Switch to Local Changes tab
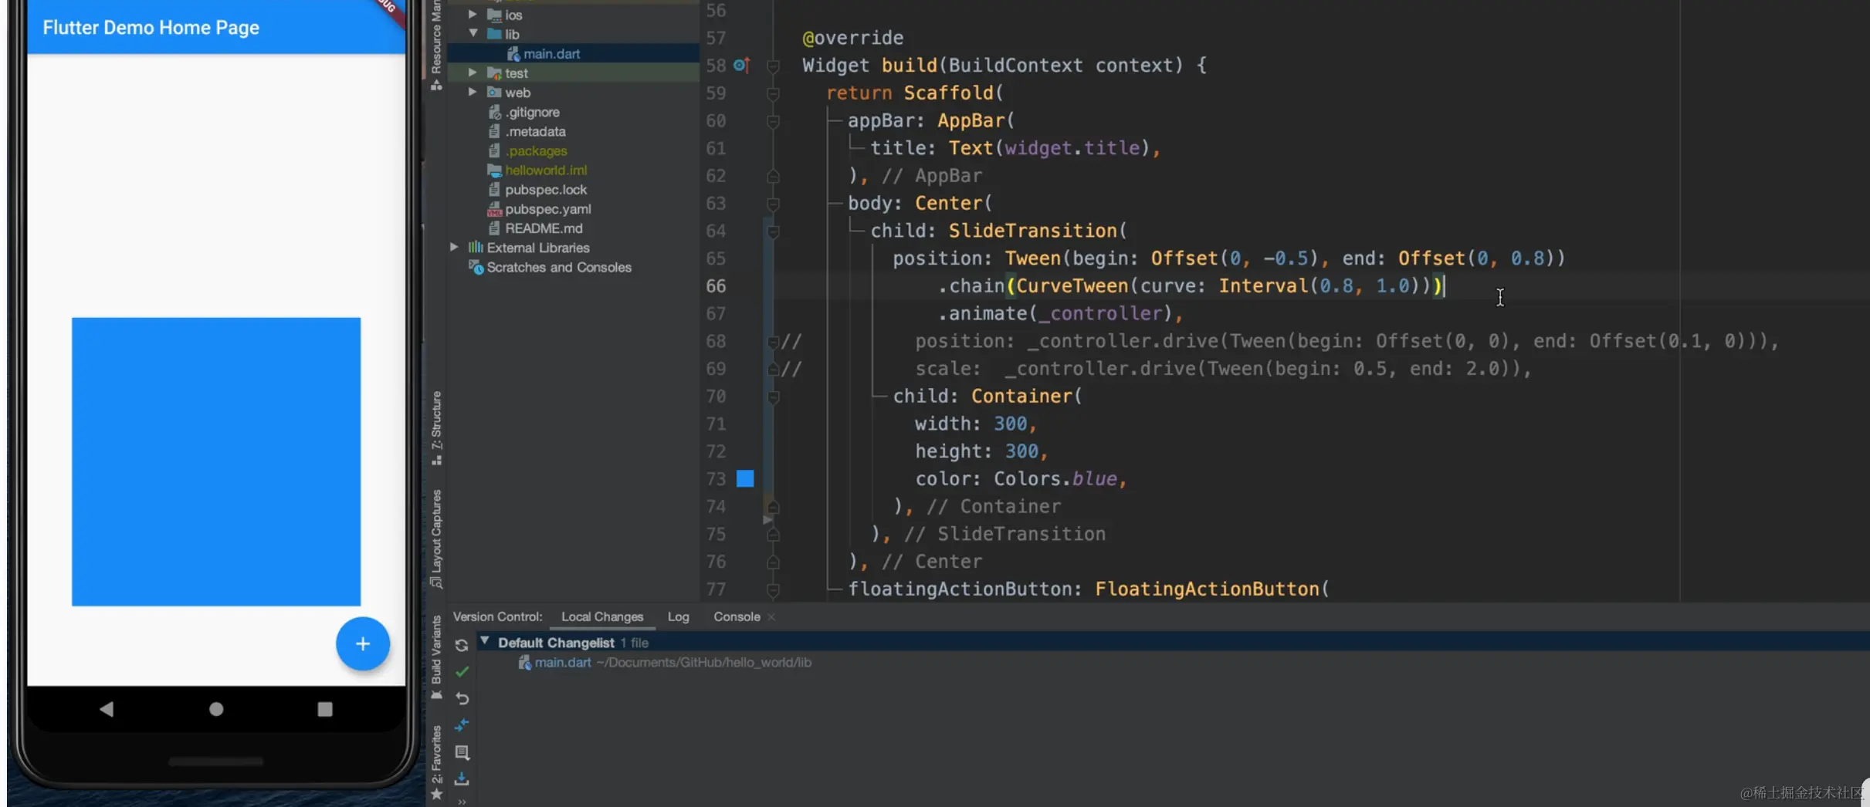This screenshot has width=1870, height=807. [x=602, y=616]
